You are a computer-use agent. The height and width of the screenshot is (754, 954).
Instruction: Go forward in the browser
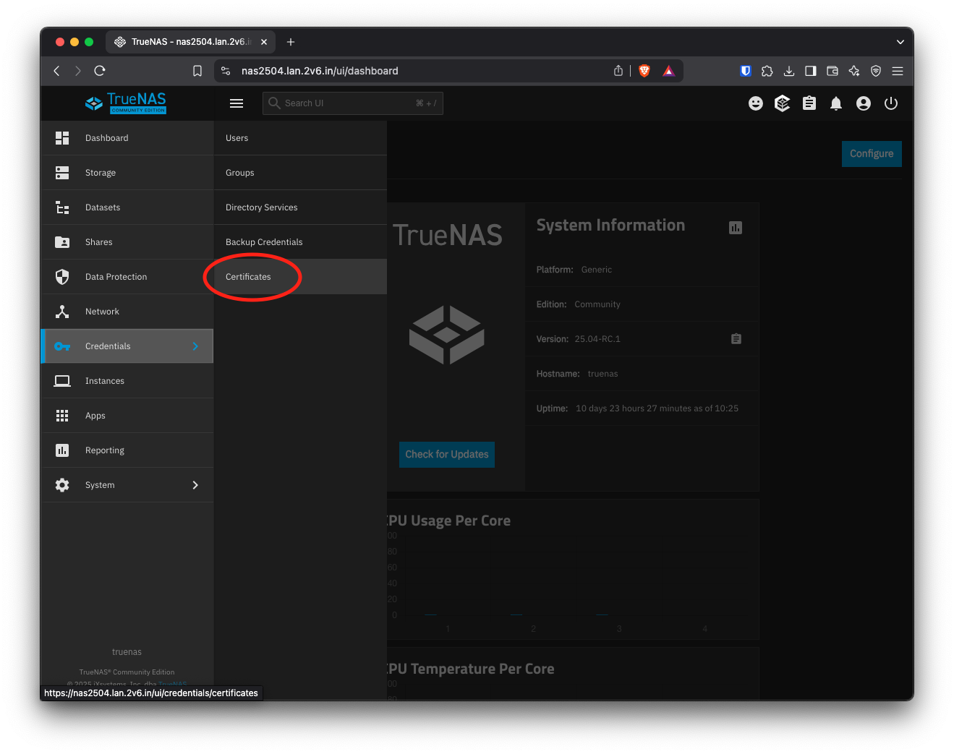(x=78, y=71)
